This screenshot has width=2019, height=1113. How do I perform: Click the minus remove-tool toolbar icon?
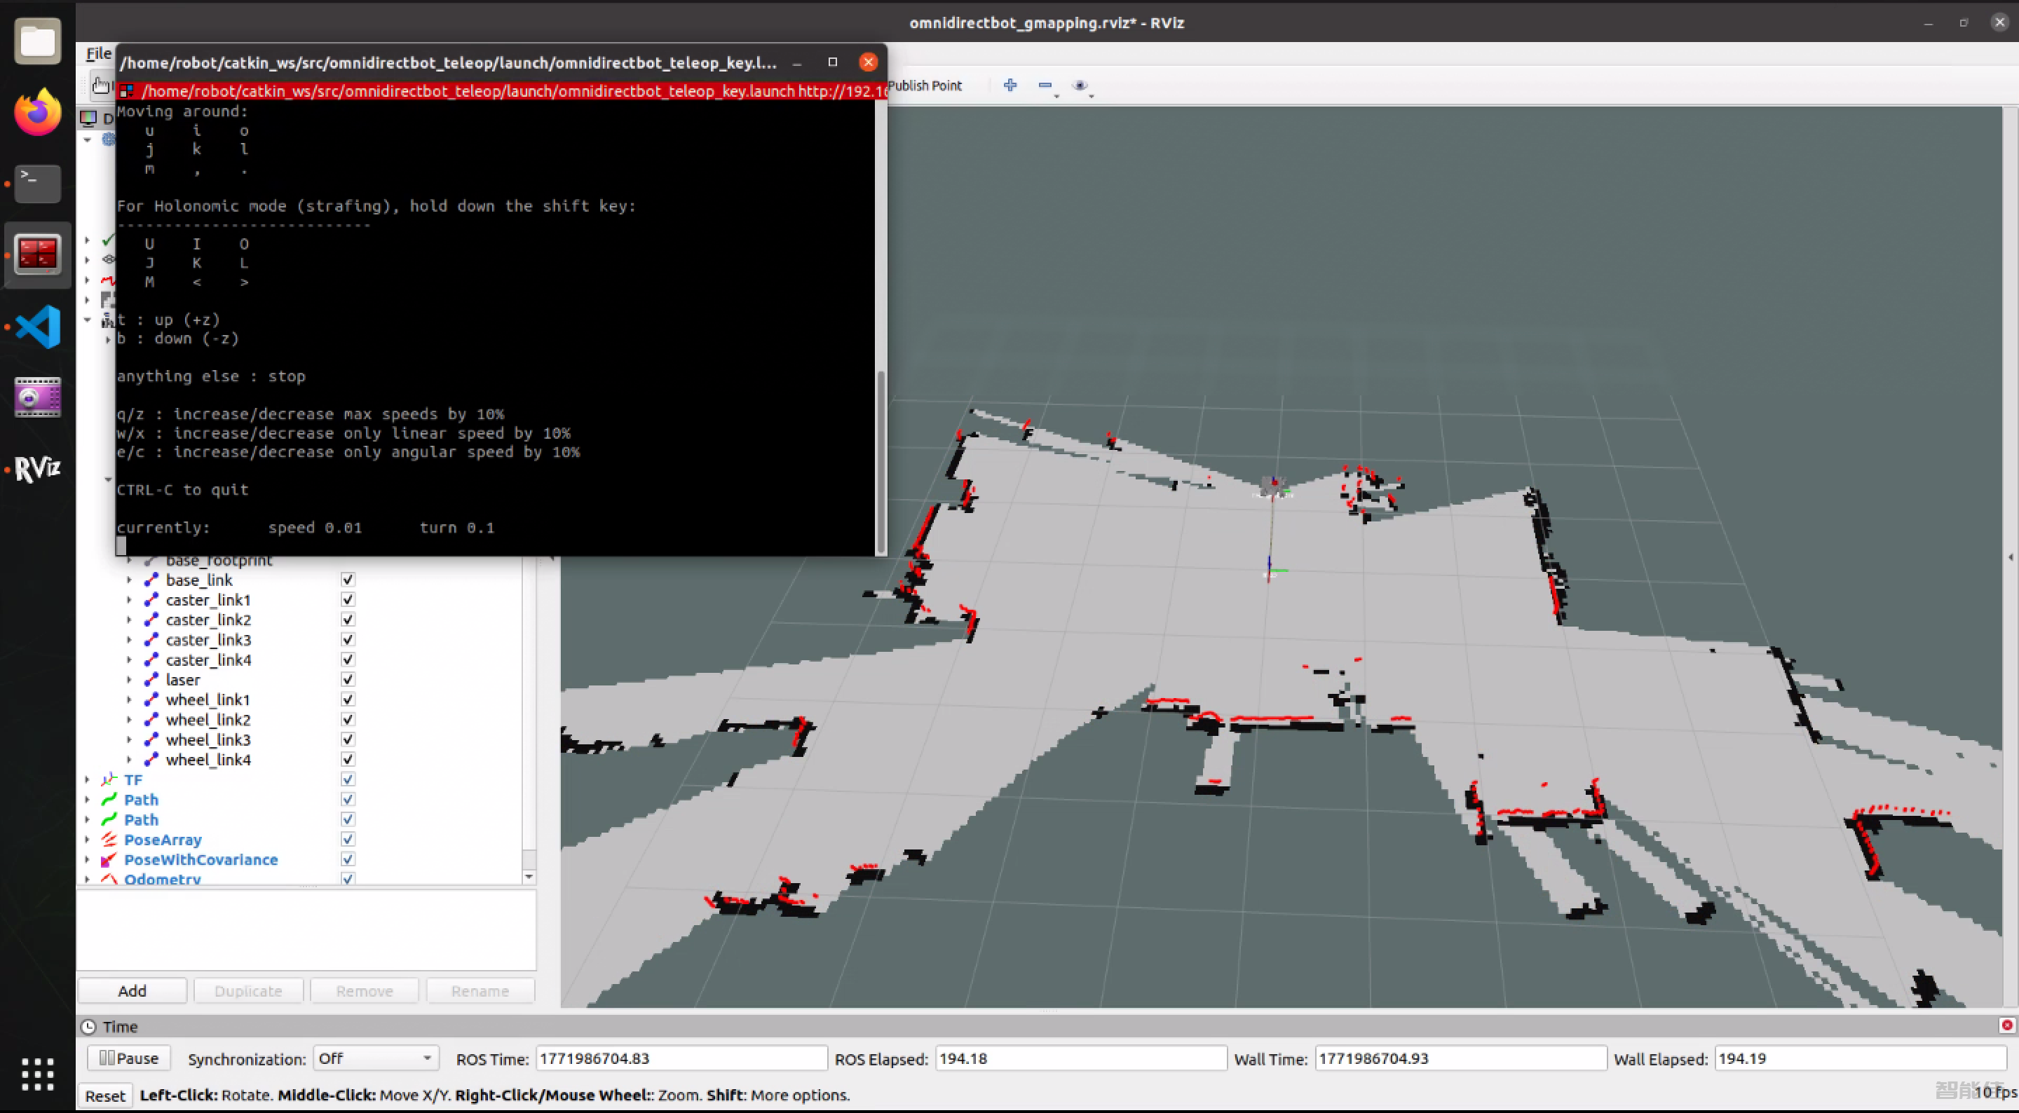[x=1045, y=86]
